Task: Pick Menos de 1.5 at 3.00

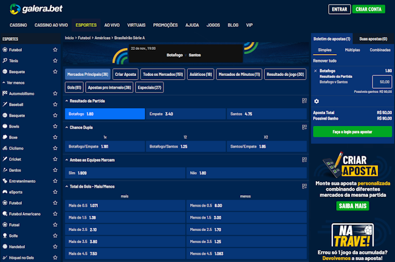Action: point(246,218)
